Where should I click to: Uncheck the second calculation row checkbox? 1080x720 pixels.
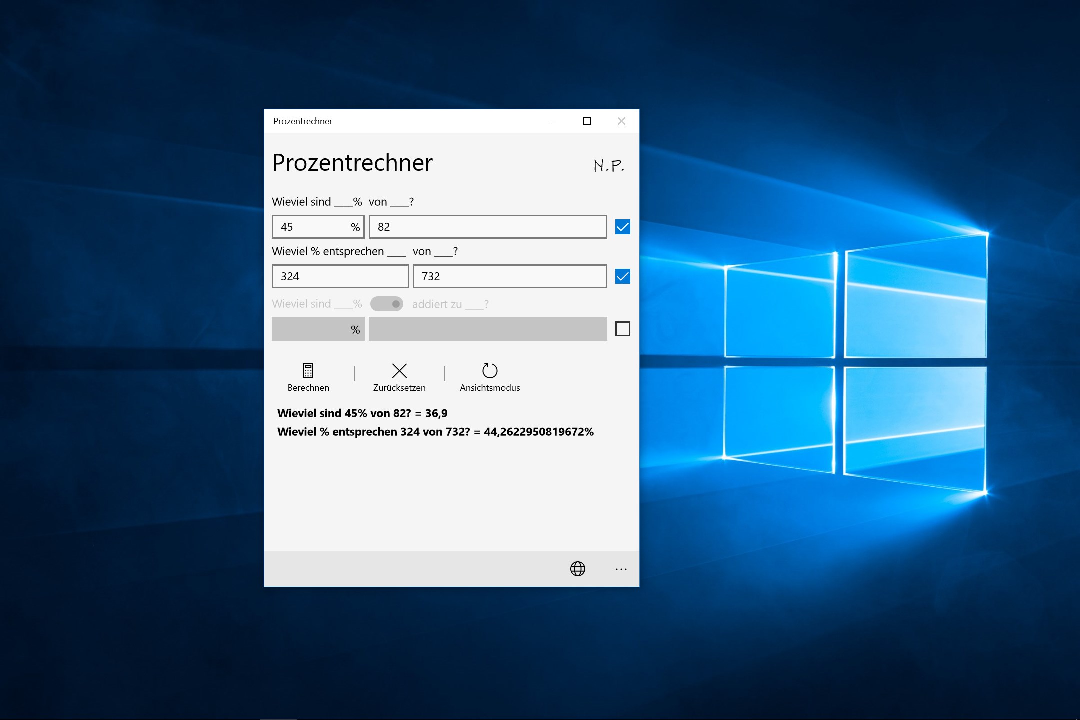coord(622,276)
